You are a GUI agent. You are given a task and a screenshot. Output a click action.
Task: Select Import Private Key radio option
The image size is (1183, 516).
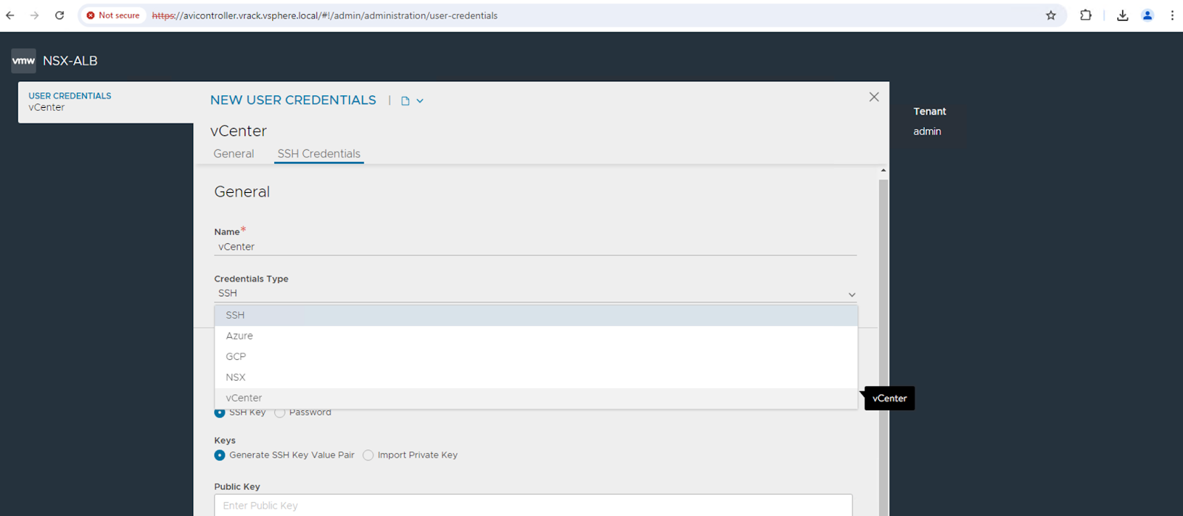pos(368,455)
